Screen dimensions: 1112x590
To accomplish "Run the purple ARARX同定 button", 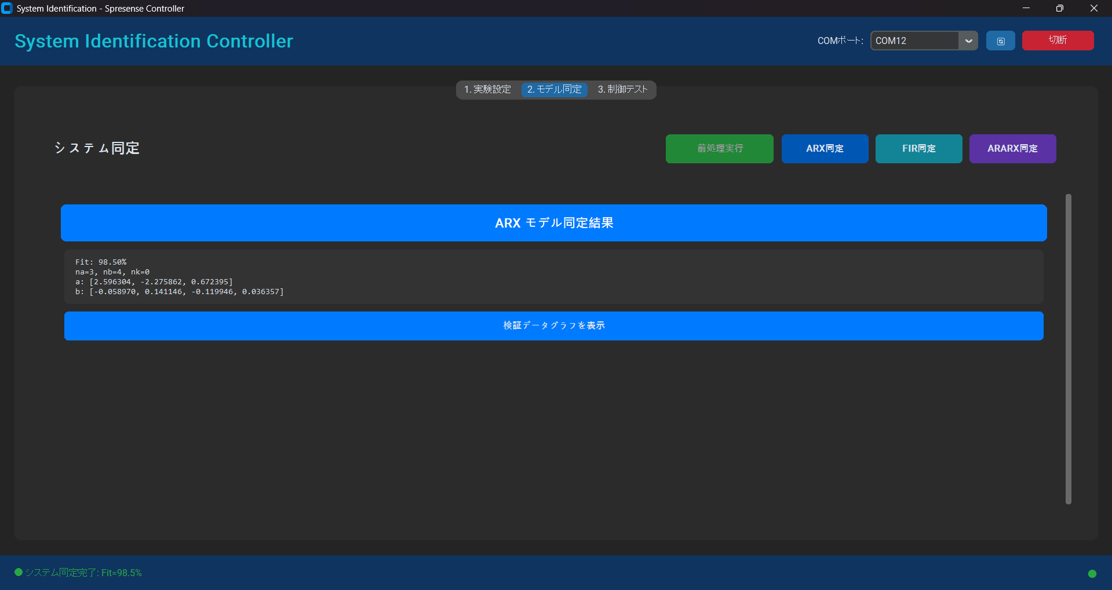I will [x=1012, y=149].
